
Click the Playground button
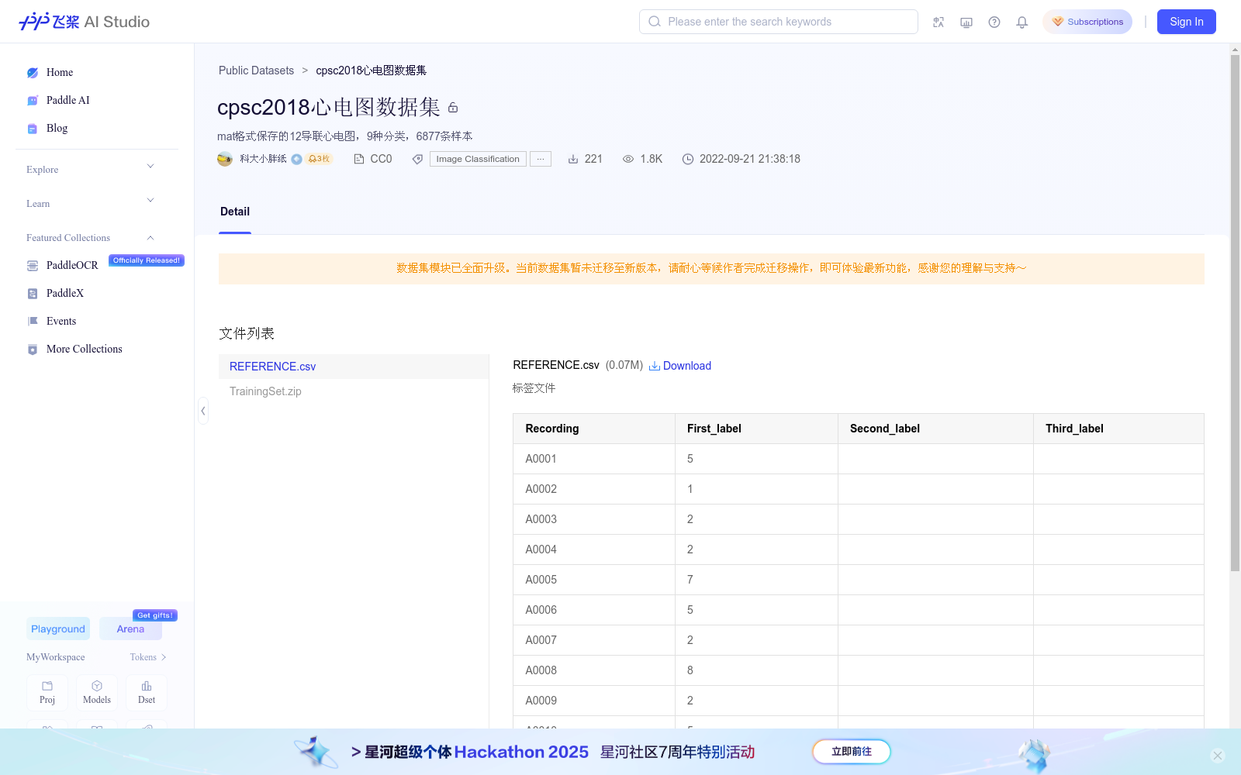pos(58,629)
